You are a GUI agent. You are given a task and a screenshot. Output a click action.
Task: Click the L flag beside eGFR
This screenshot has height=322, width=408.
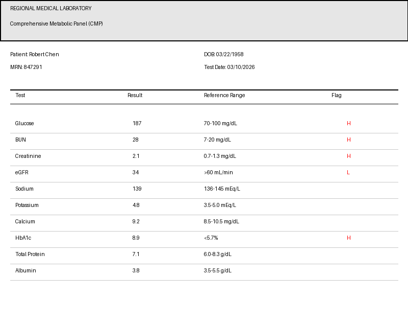pyautogui.click(x=349, y=172)
